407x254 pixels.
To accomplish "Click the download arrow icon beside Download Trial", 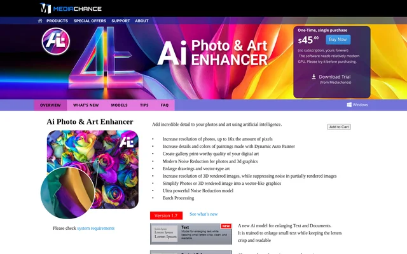I will [314, 77].
